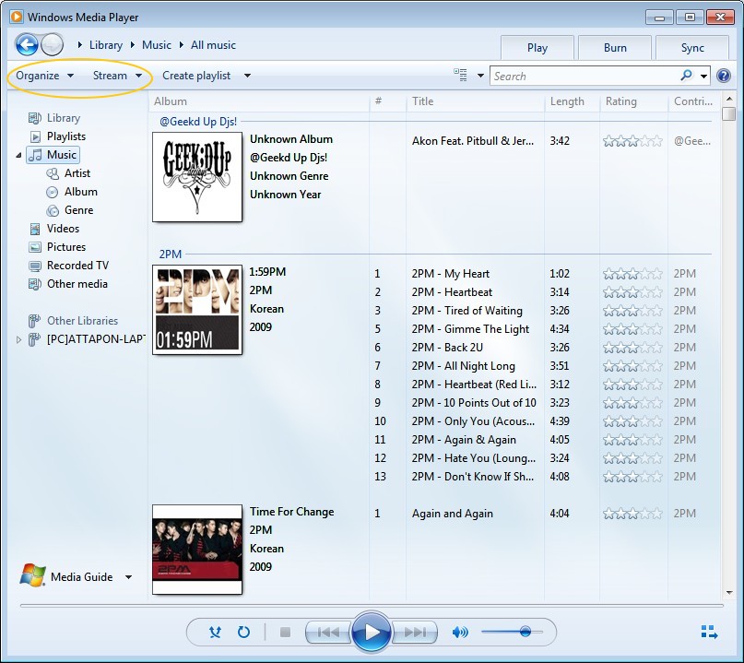Expand the [PC]ATTAPON-LAP library node
Image resolution: width=744 pixels, height=663 pixels.
pyautogui.click(x=18, y=339)
